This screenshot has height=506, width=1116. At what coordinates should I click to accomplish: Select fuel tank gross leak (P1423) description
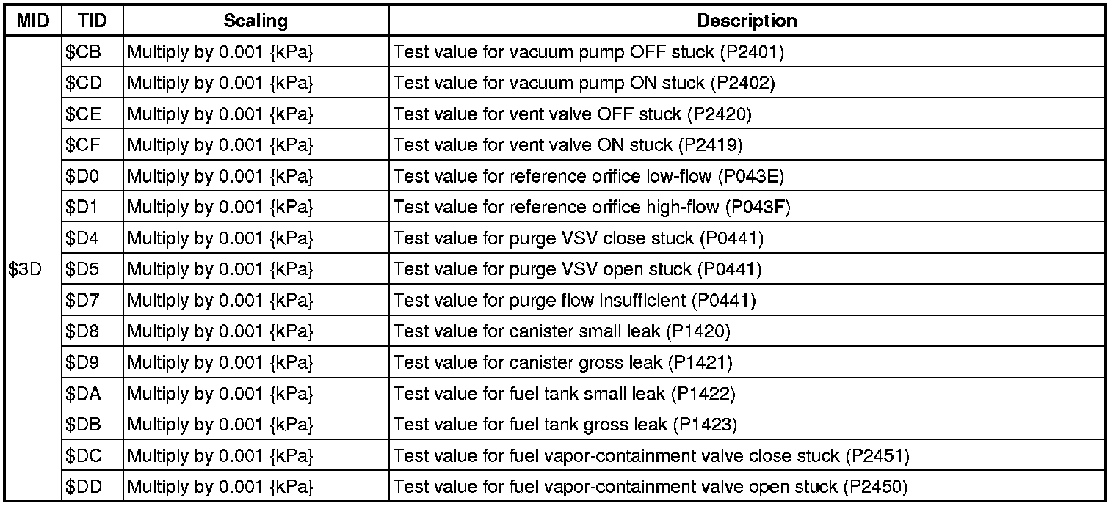[x=565, y=425]
